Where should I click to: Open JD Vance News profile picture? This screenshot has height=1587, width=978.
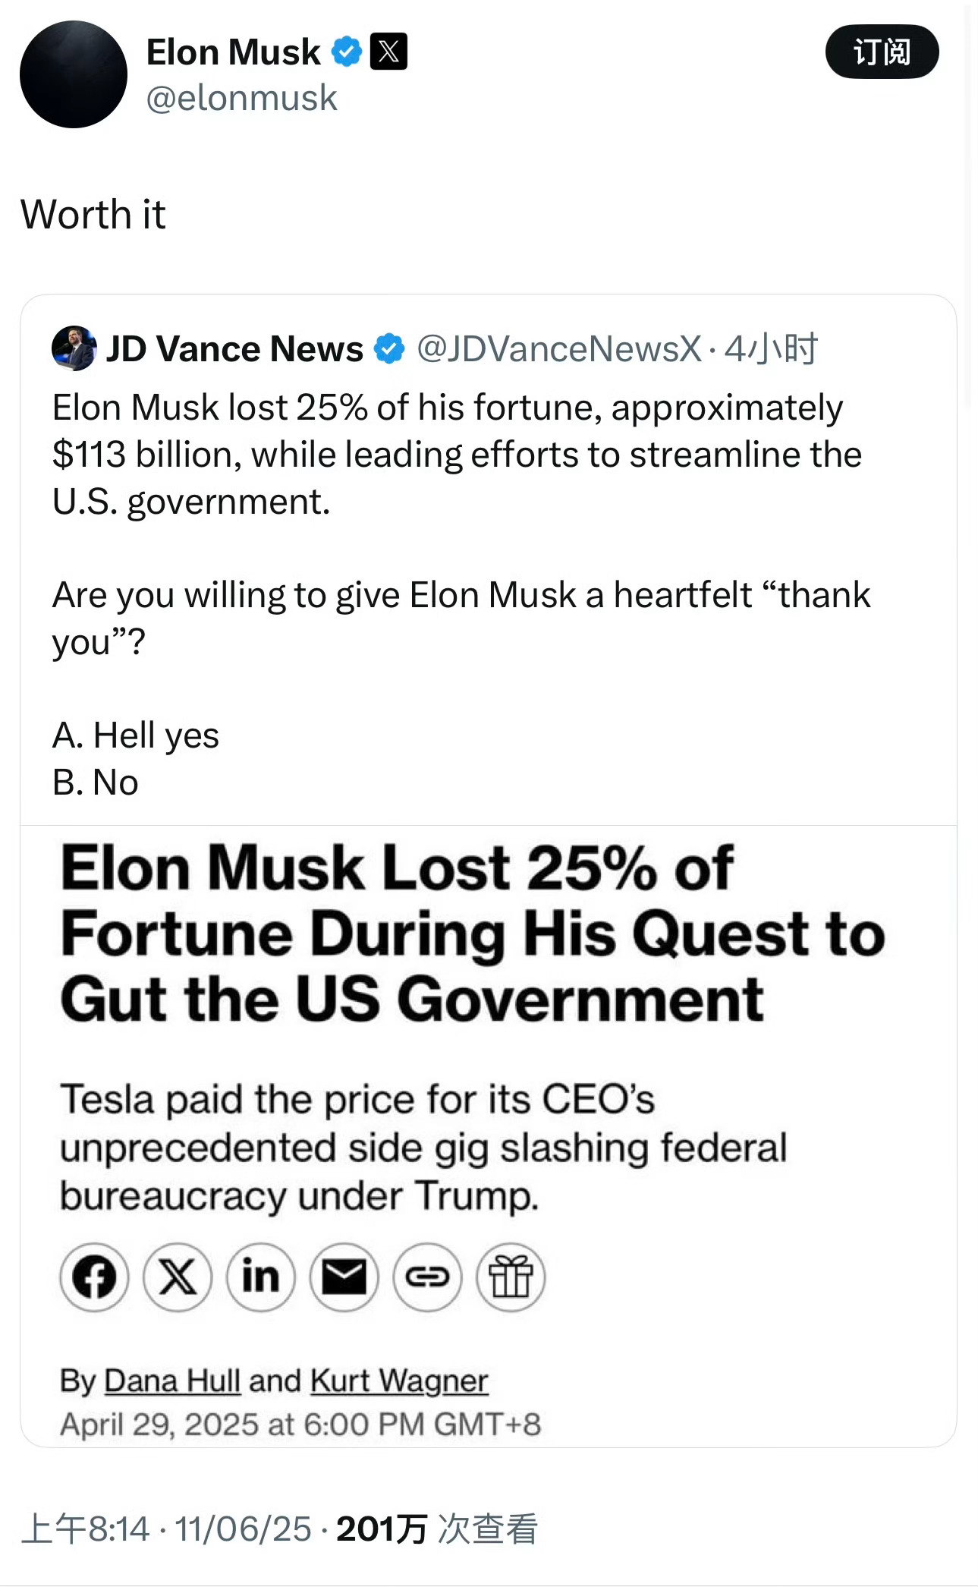(x=74, y=348)
